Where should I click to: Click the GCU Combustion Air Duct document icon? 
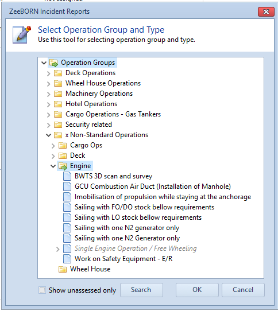coord(67,186)
